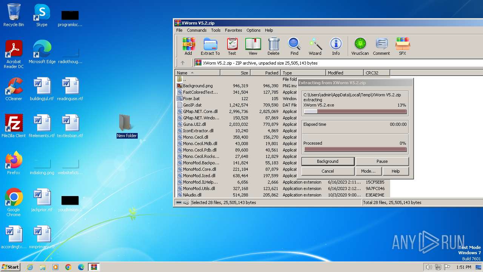Open FileZilla Client desktop shortcut
Viewport: 483px width, 272px height.
[x=14, y=126]
